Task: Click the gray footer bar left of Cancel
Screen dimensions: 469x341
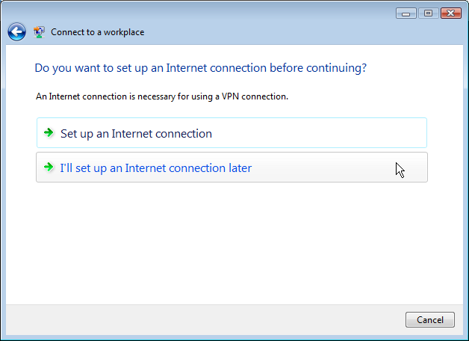Action: pos(203,320)
